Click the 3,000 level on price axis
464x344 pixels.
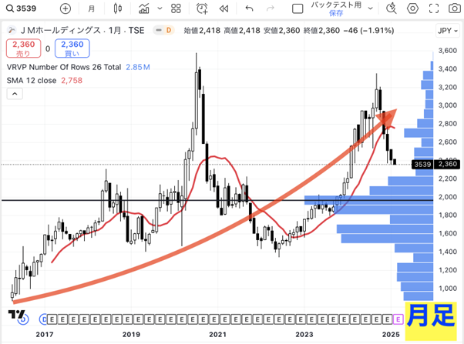click(x=448, y=105)
